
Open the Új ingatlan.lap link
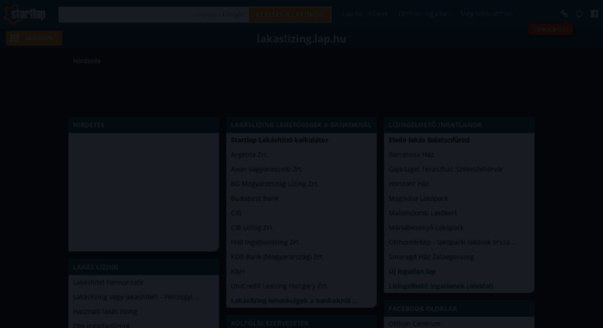point(412,271)
